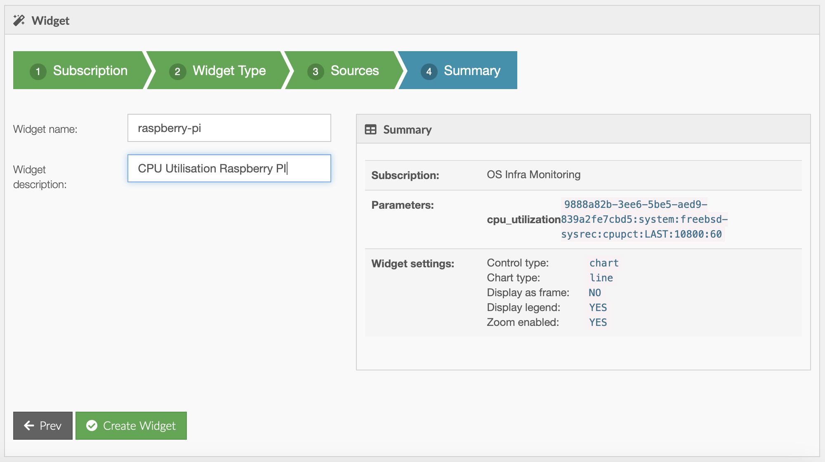Click the Create Widget button

click(131, 426)
